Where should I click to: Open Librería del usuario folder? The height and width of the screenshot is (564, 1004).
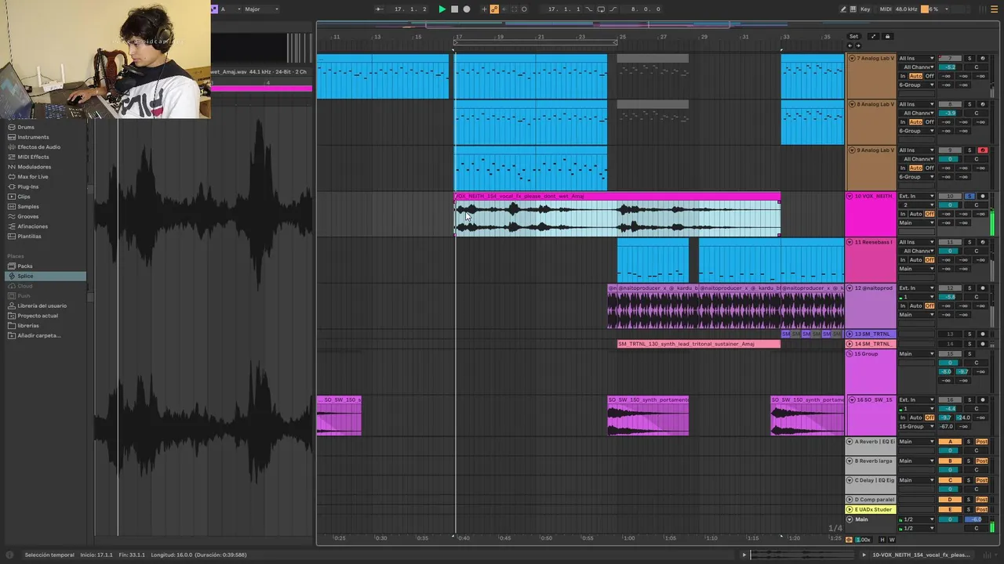point(42,305)
